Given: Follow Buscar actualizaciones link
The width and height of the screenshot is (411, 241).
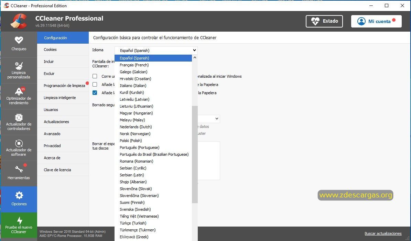Looking at the screenshot, I should point(383,233).
